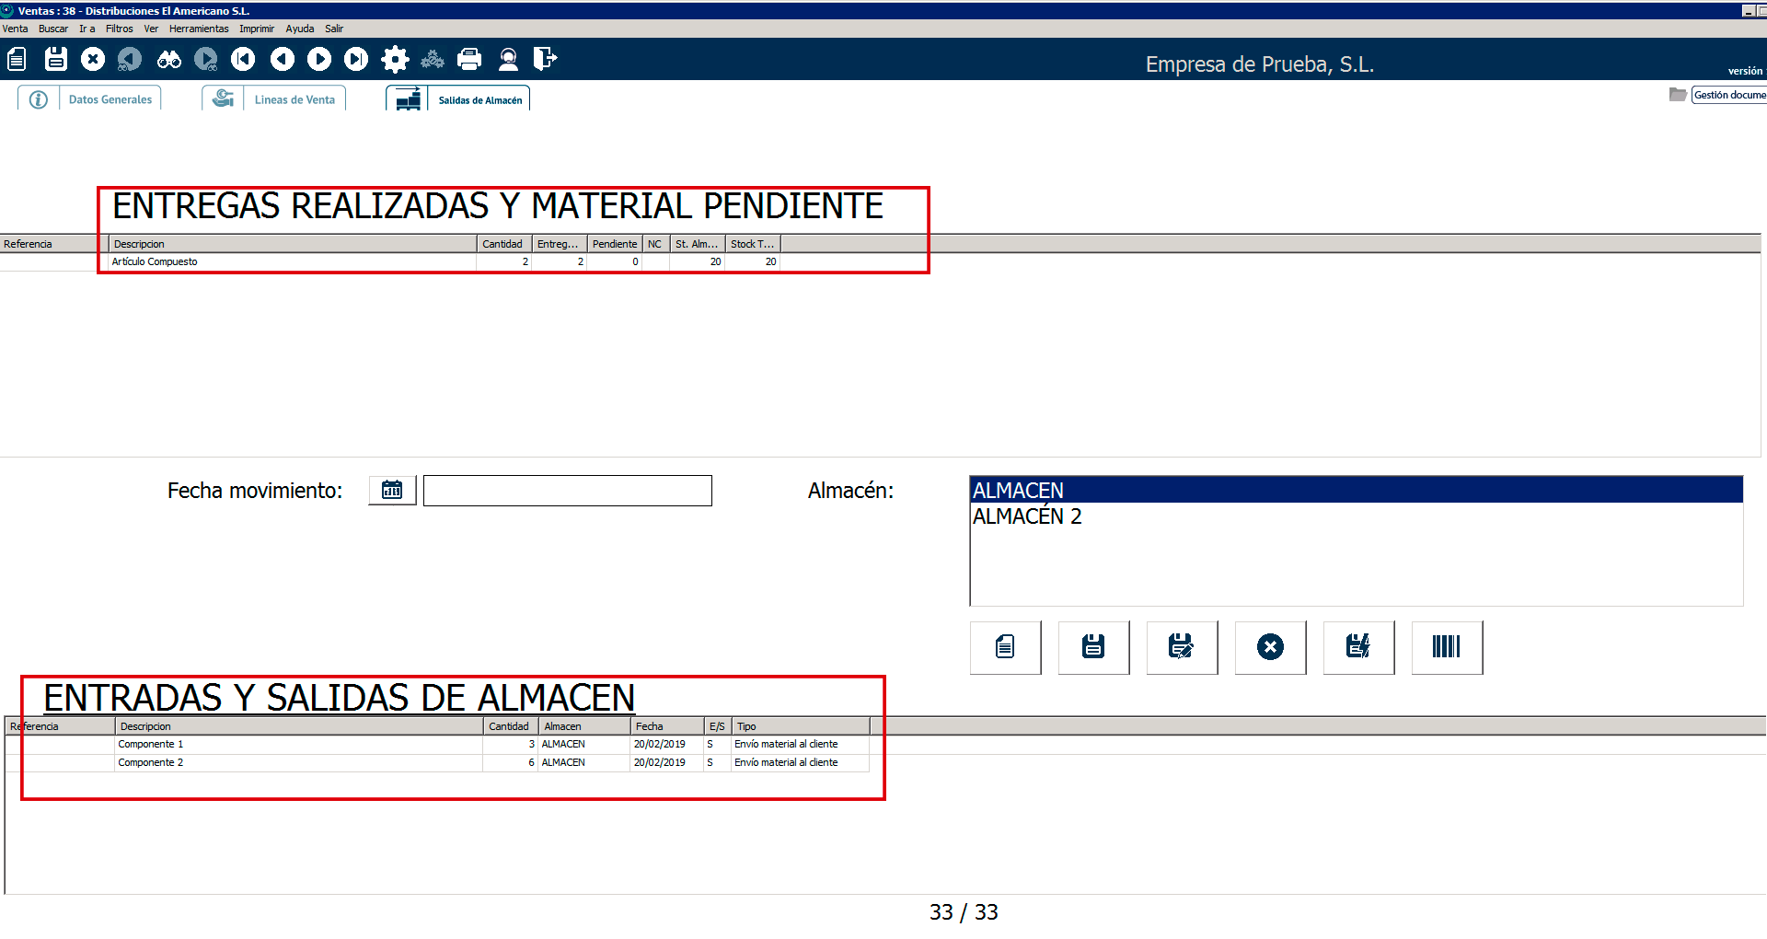Viewport: 1767px width, 939px height.
Task: Switch to the Lineas de Venta tab
Action: [x=294, y=99]
